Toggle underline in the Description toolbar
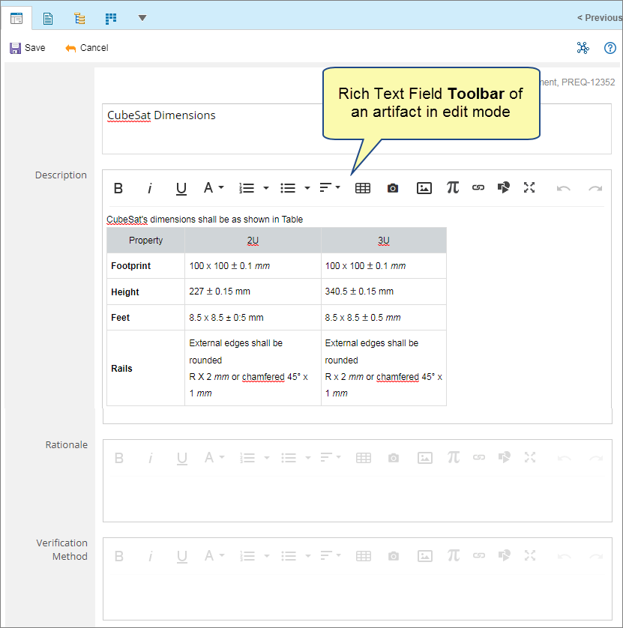 181,188
